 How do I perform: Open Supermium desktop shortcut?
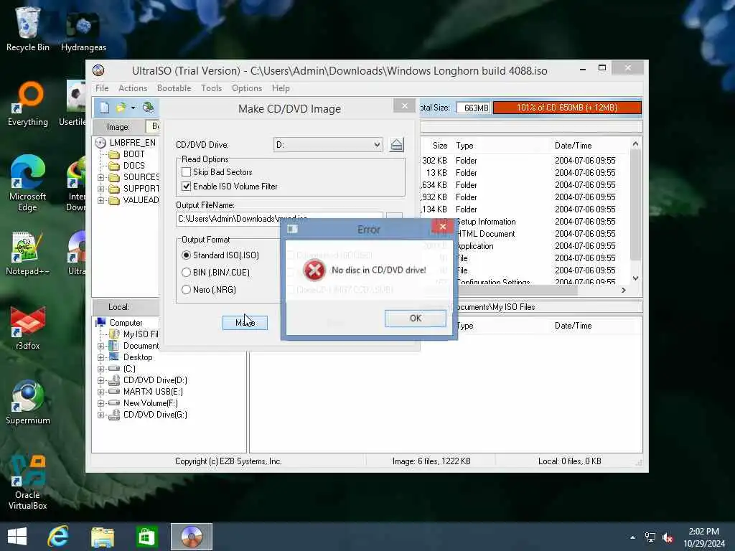point(28,402)
